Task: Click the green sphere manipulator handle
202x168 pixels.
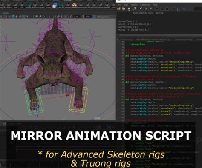Action: [39, 89]
